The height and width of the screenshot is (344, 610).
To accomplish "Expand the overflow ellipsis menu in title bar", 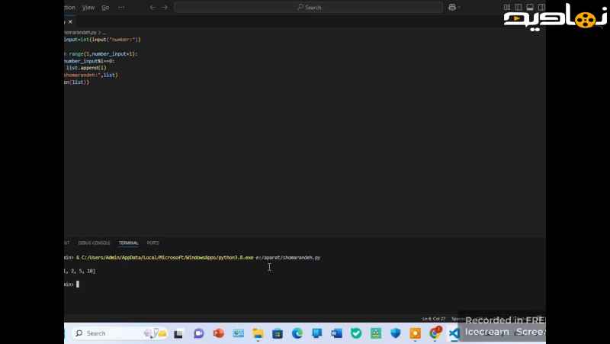I will coord(122,8).
